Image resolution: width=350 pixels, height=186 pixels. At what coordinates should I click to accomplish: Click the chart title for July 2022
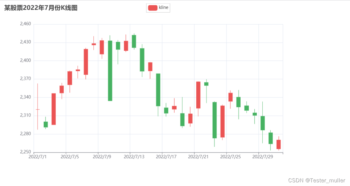pos(41,8)
